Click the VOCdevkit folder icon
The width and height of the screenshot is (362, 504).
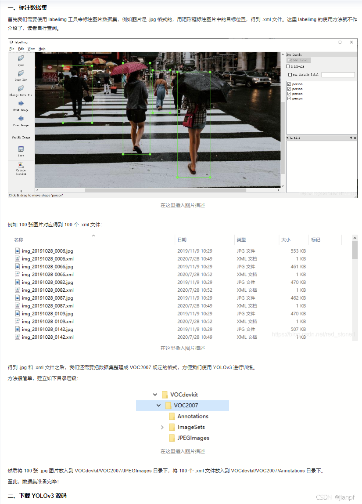point(165,395)
